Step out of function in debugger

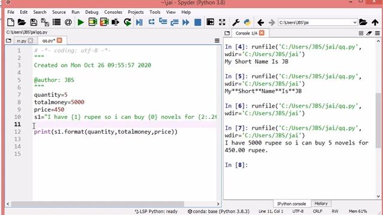(175, 23)
